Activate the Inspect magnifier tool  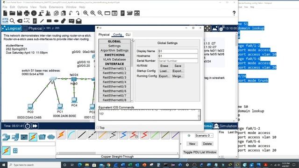pos(12,21)
